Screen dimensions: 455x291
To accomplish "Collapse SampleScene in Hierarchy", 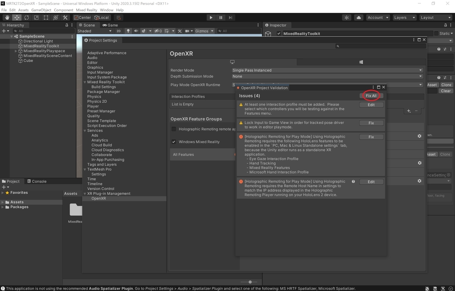I will pyautogui.click(x=11, y=36).
